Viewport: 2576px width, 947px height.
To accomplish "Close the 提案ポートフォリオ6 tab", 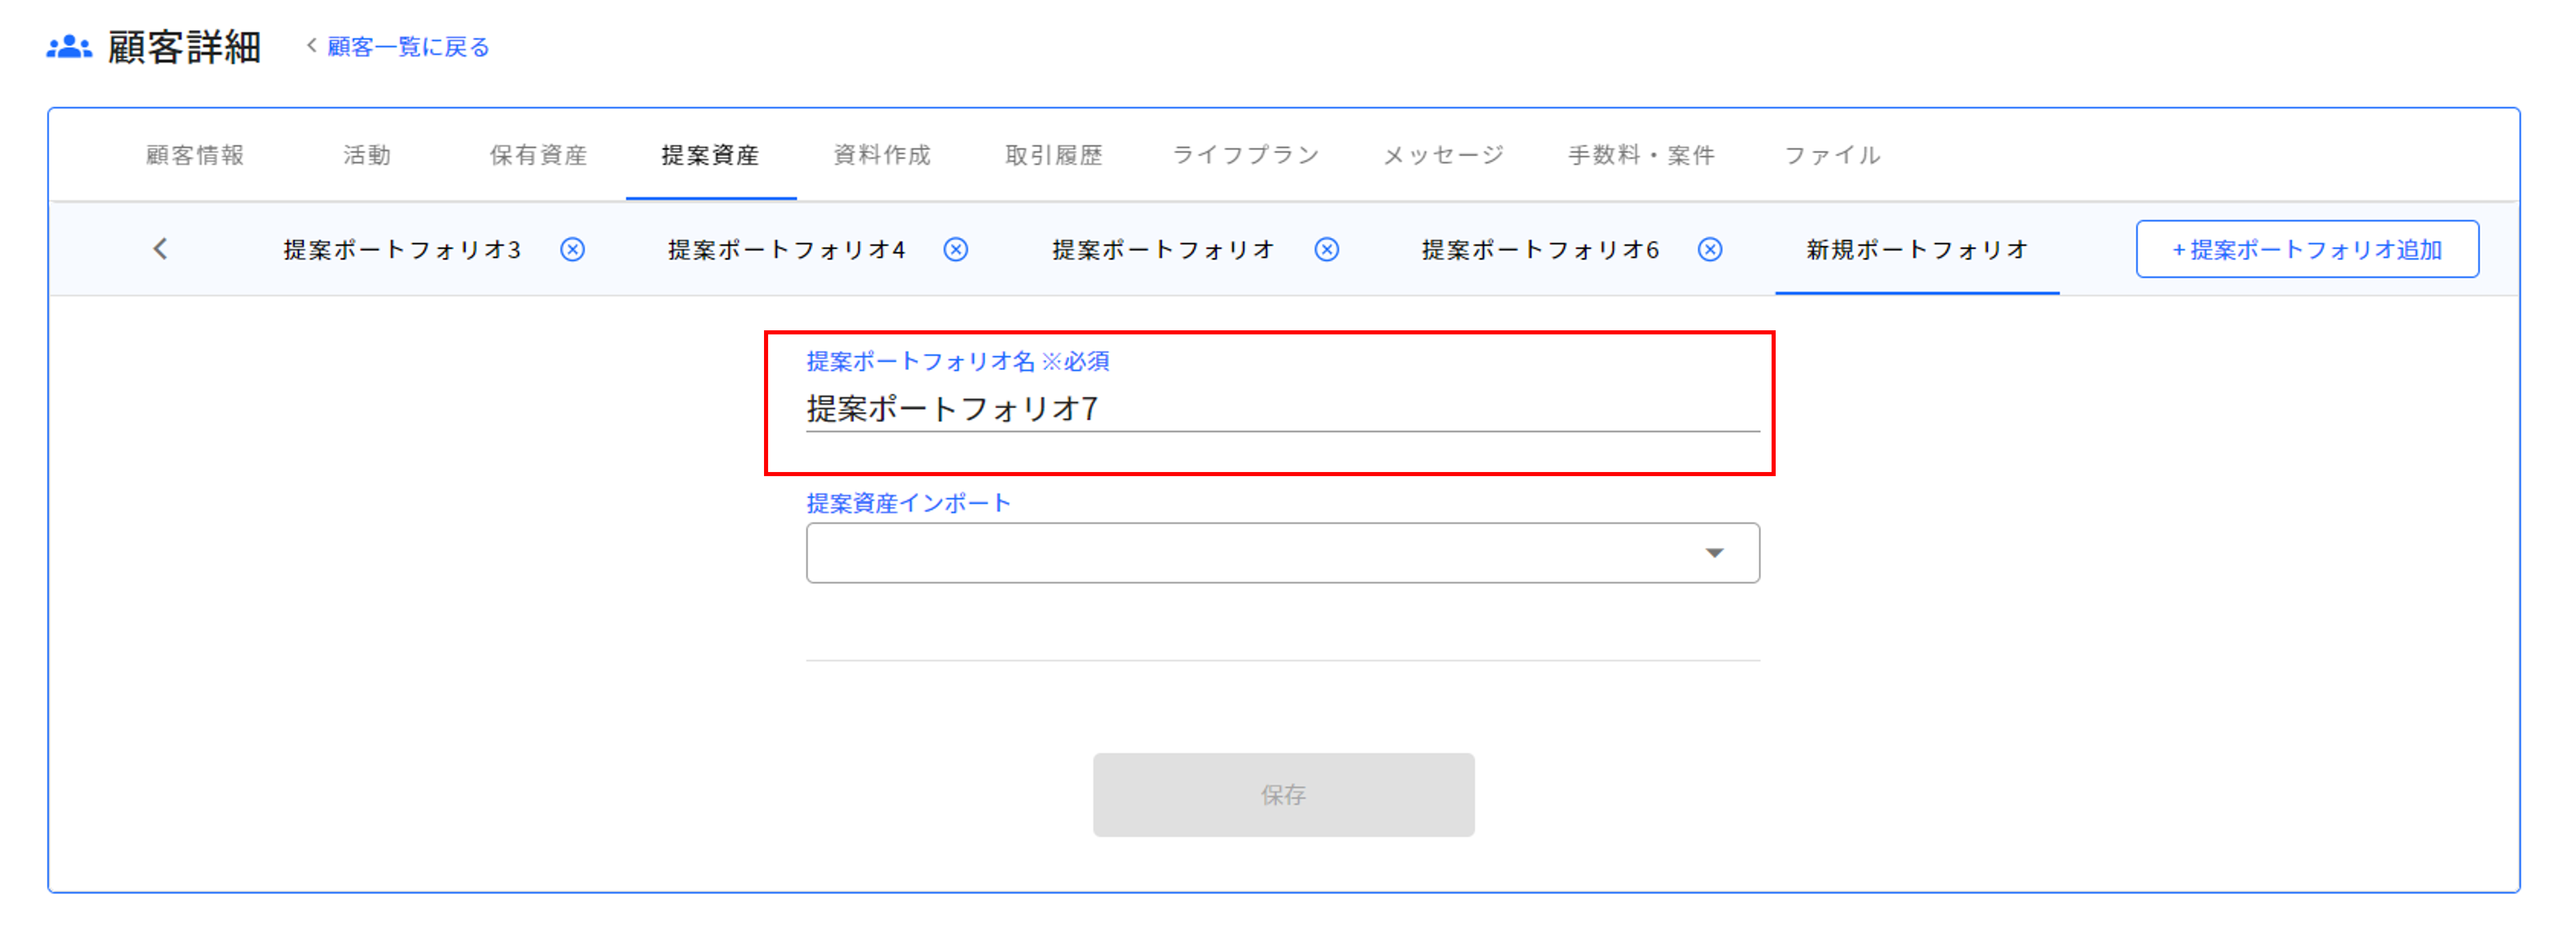I will (x=1709, y=250).
